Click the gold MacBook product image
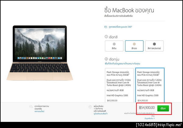Screen dimensions: 183x128 (40, 53)
